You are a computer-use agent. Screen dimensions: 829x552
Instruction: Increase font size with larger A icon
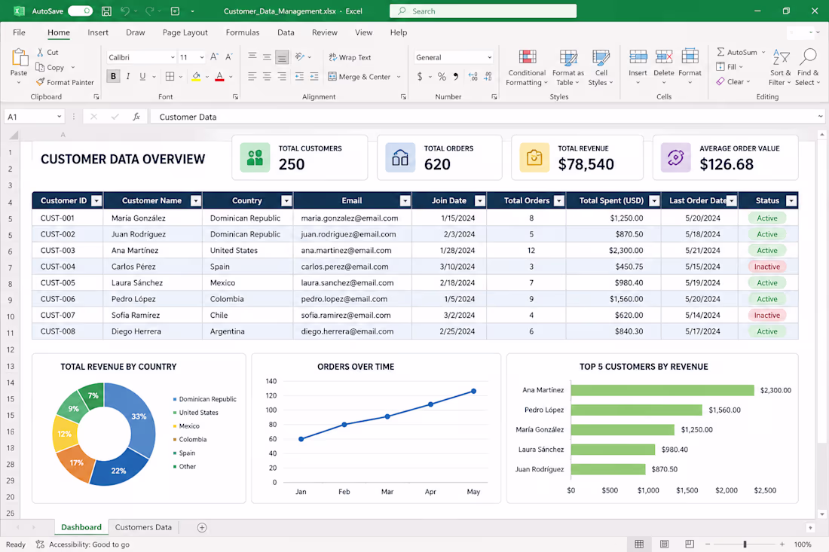[214, 57]
